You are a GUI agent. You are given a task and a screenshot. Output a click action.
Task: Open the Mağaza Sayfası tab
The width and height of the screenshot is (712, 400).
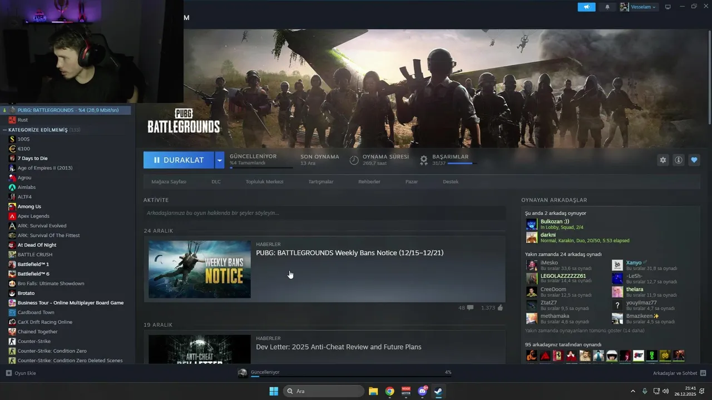169,182
